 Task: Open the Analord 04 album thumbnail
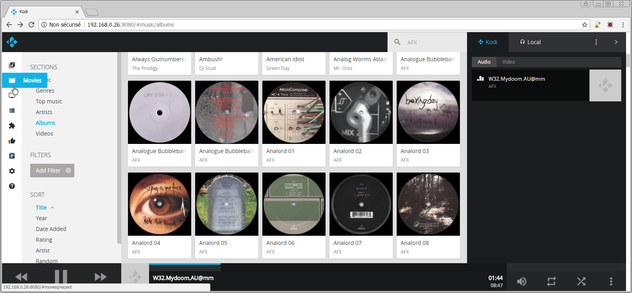pyautogui.click(x=159, y=204)
